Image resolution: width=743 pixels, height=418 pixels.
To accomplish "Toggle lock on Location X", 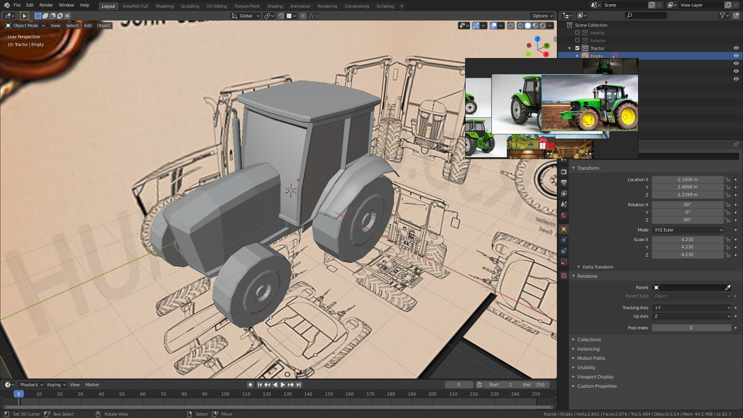I will [x=728, y=180].
